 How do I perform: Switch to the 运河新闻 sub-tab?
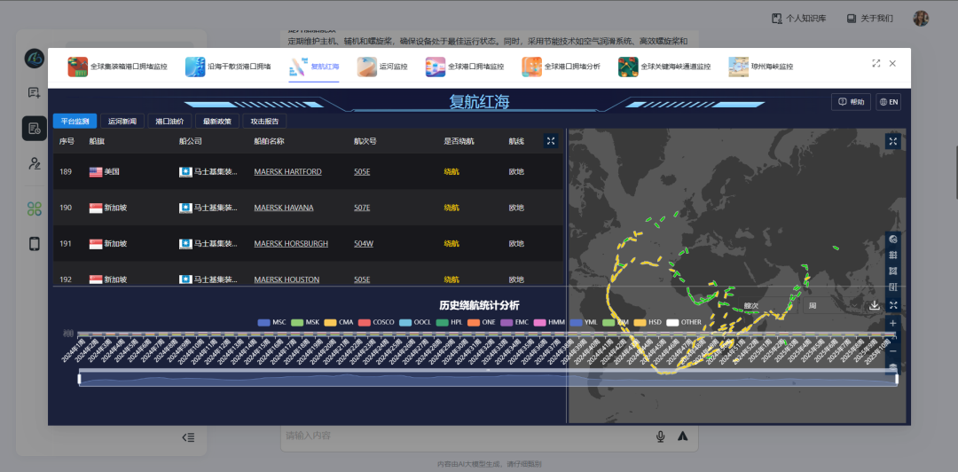tap(122, 121)
